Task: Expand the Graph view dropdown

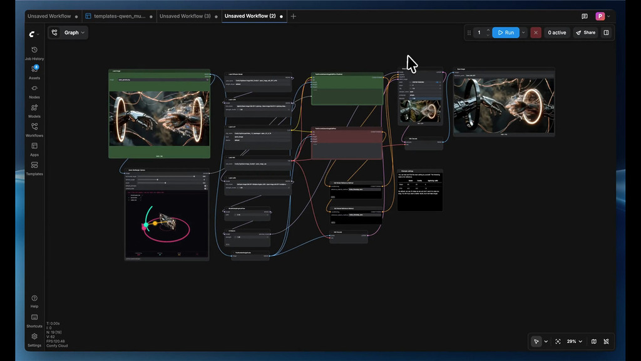Action: point(68,33)
